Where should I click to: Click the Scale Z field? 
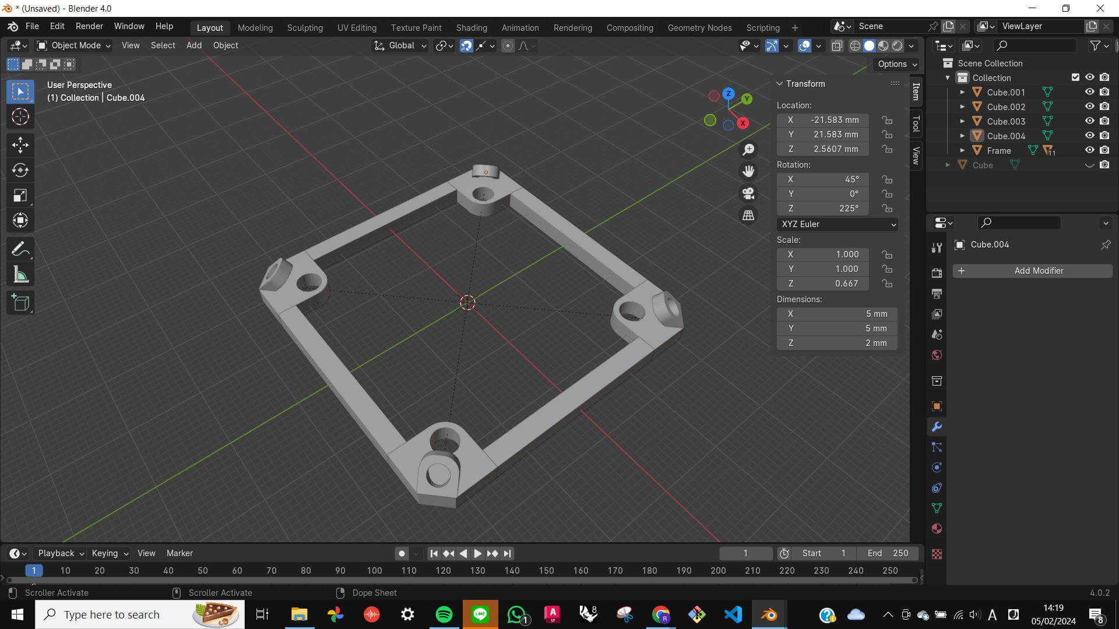coord(822,284)
